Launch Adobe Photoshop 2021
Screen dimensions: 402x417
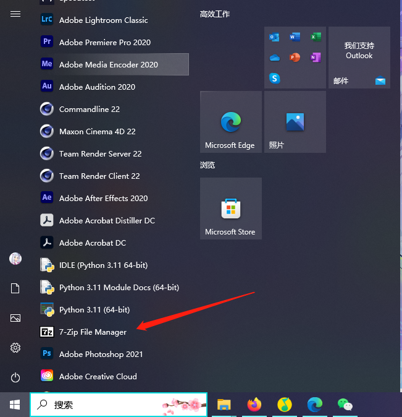(x=100, y=355)
